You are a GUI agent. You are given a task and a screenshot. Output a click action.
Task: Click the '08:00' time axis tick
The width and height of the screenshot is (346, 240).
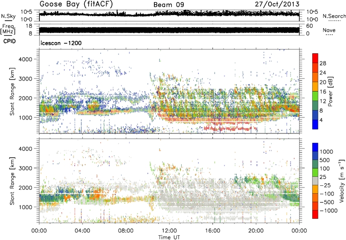(126, 231)
